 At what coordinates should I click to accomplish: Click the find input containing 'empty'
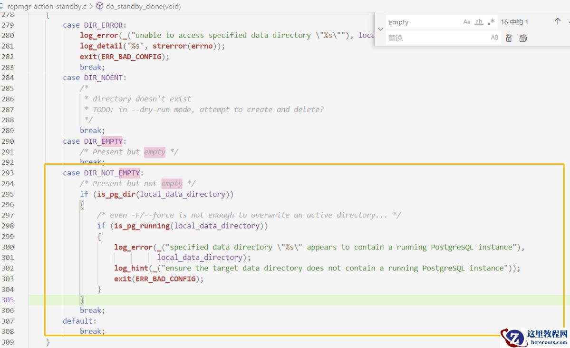[423, 22]
